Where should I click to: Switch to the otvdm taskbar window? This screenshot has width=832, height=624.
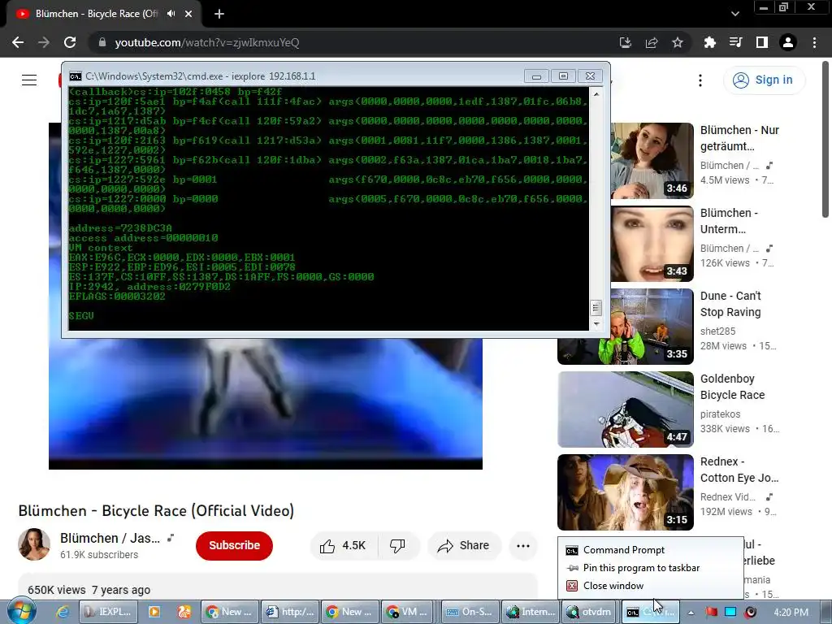pos(591,612)
